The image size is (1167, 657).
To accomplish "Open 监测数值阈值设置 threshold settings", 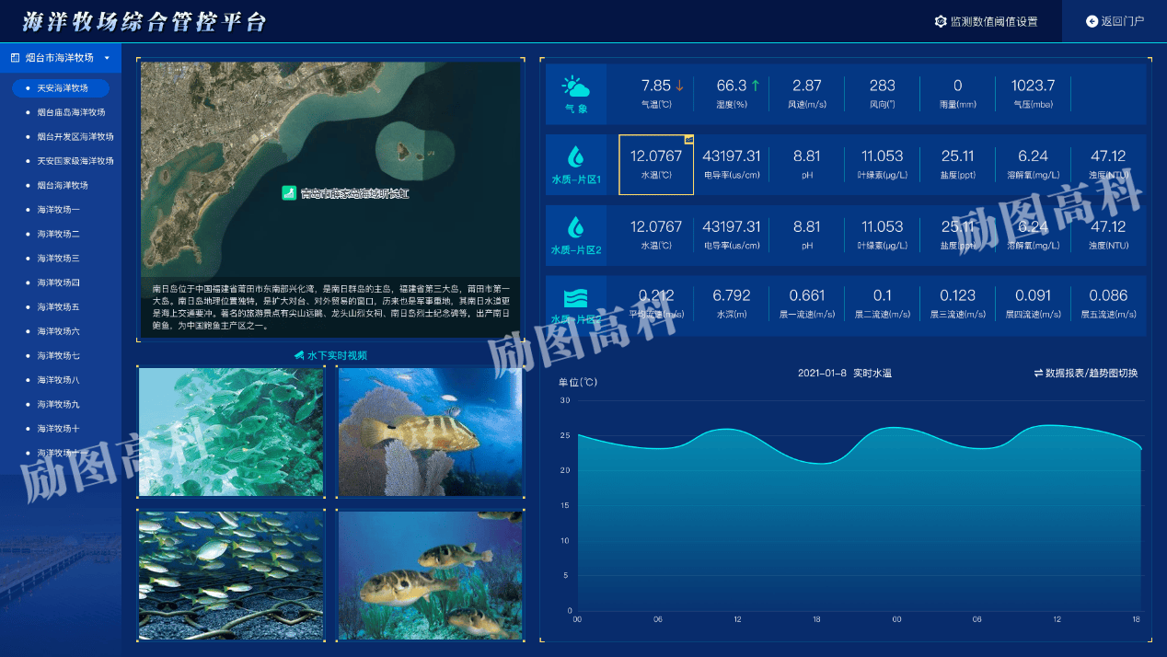I will [x=994, y=21].
